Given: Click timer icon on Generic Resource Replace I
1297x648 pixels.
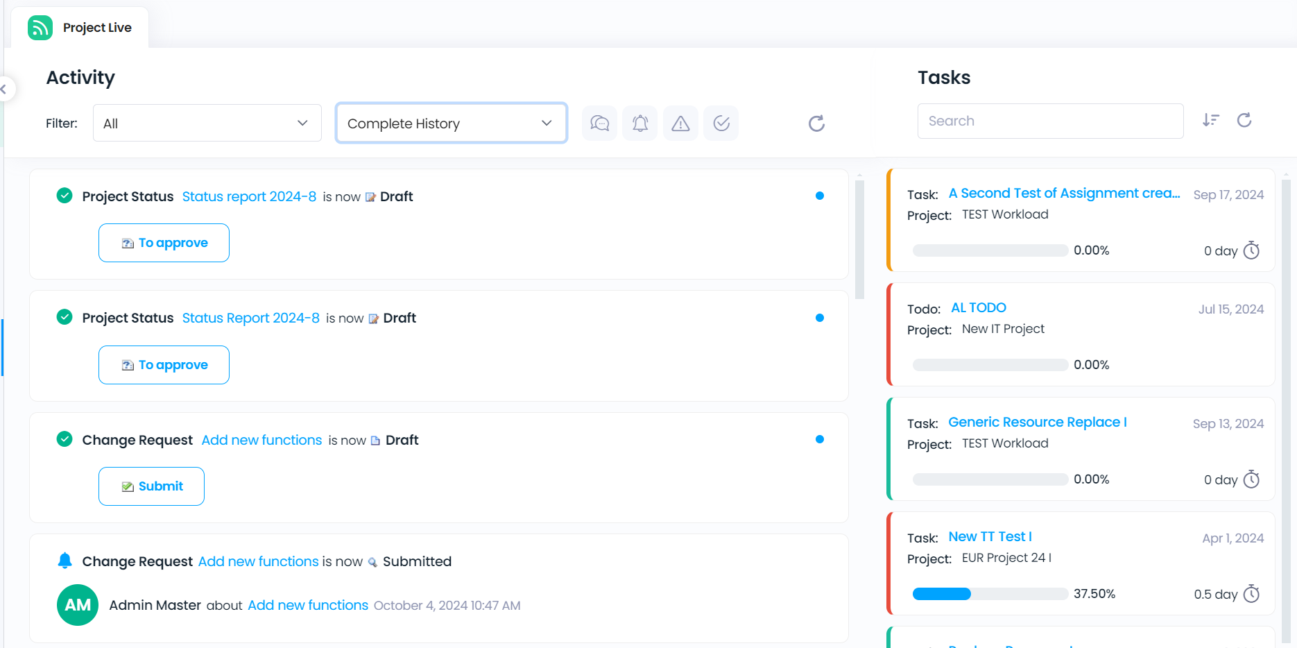Looking at the screenshot, I should click(1251, 479).
